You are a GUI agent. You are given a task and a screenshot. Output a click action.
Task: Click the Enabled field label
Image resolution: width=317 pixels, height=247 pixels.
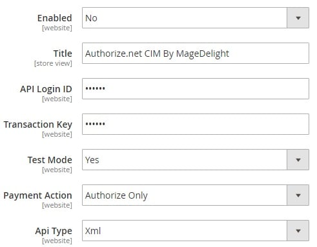(55, 18)
